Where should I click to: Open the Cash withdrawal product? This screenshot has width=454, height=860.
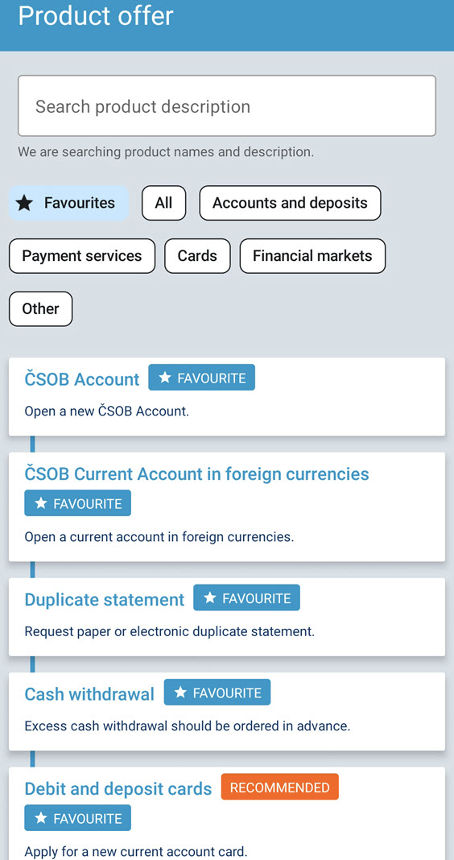(89, 694)
